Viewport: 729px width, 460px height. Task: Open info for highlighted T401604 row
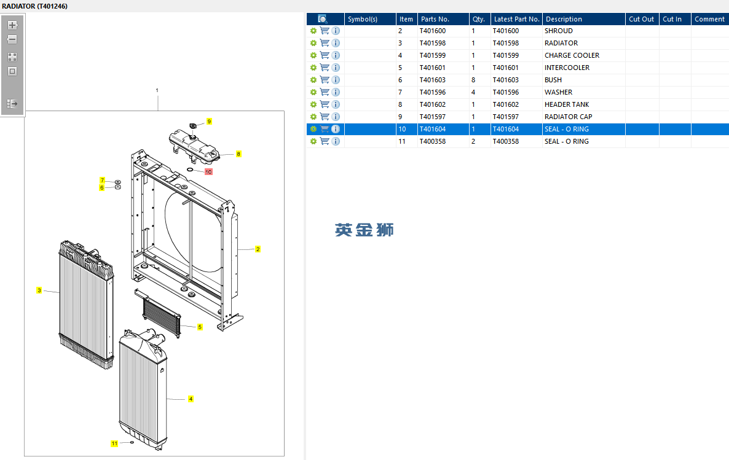click(x=336, y=129)
